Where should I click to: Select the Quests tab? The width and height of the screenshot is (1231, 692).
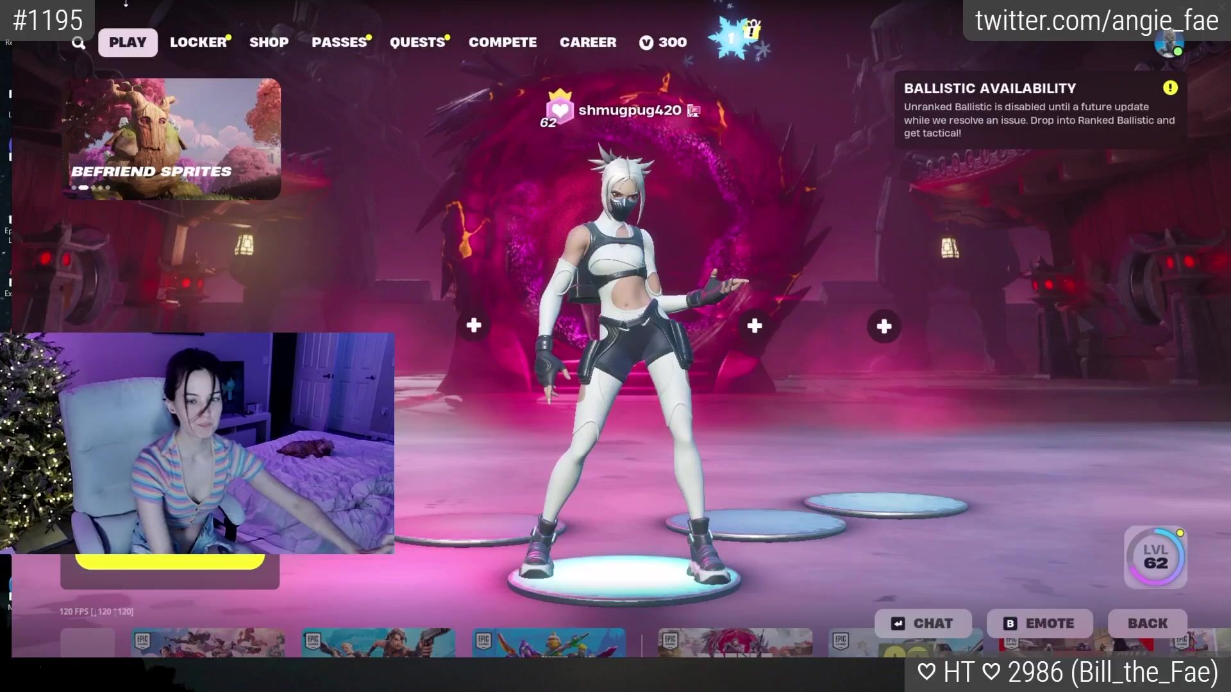418,42
